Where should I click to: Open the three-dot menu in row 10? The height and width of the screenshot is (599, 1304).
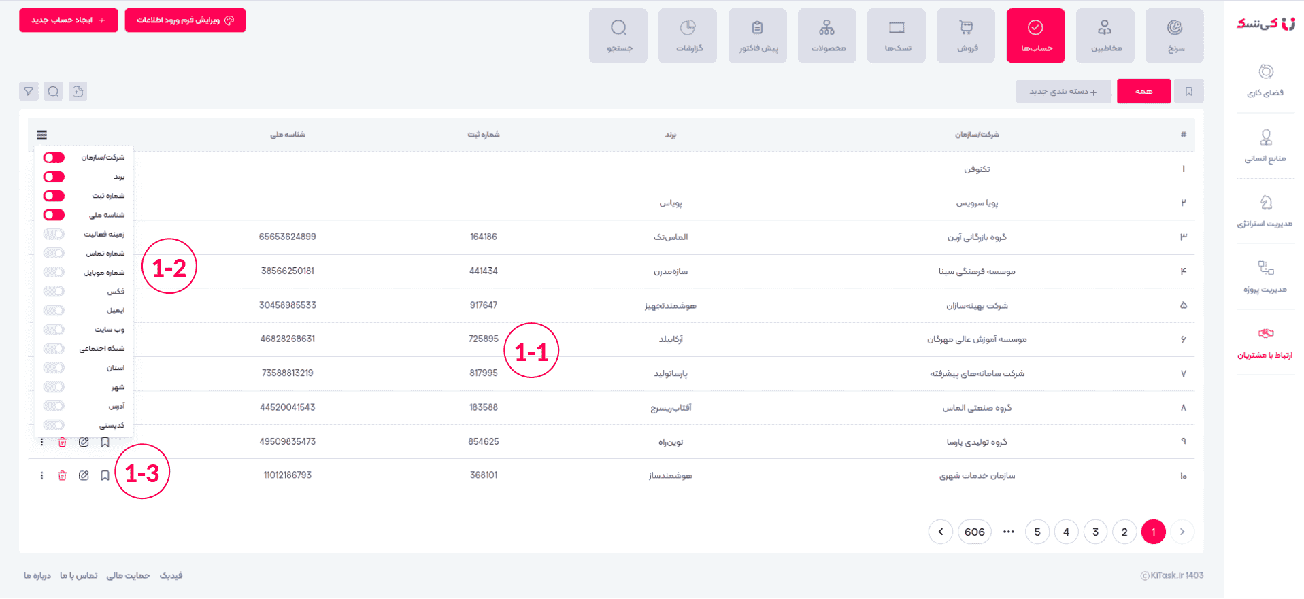click(x=42, y=476)
